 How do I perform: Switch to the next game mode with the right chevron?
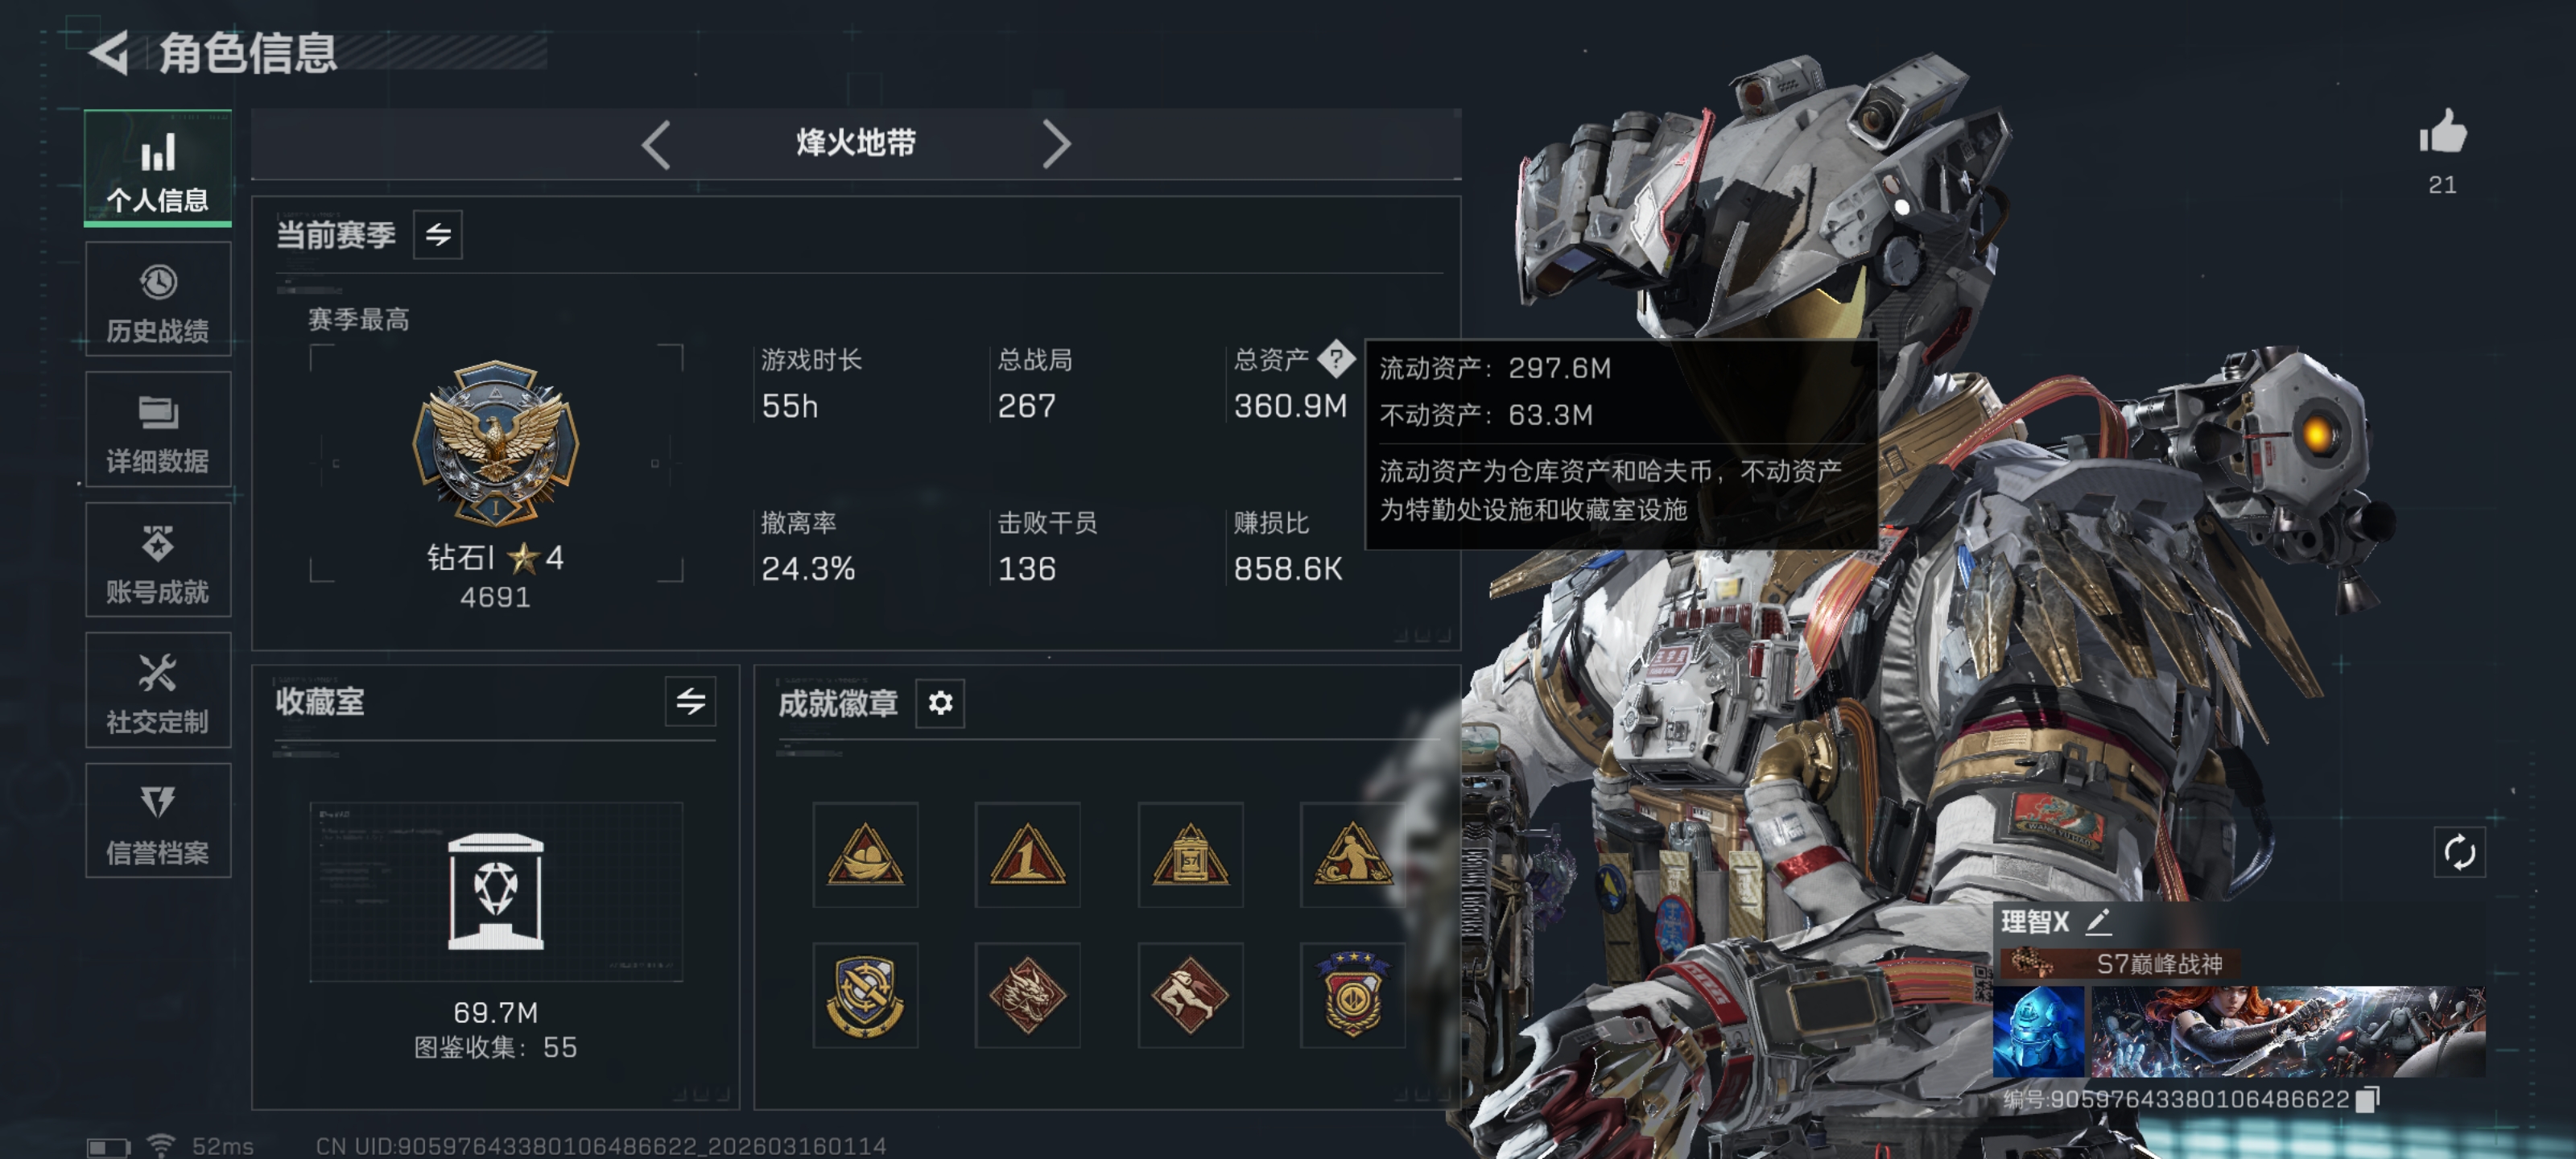coord(1056,145)
